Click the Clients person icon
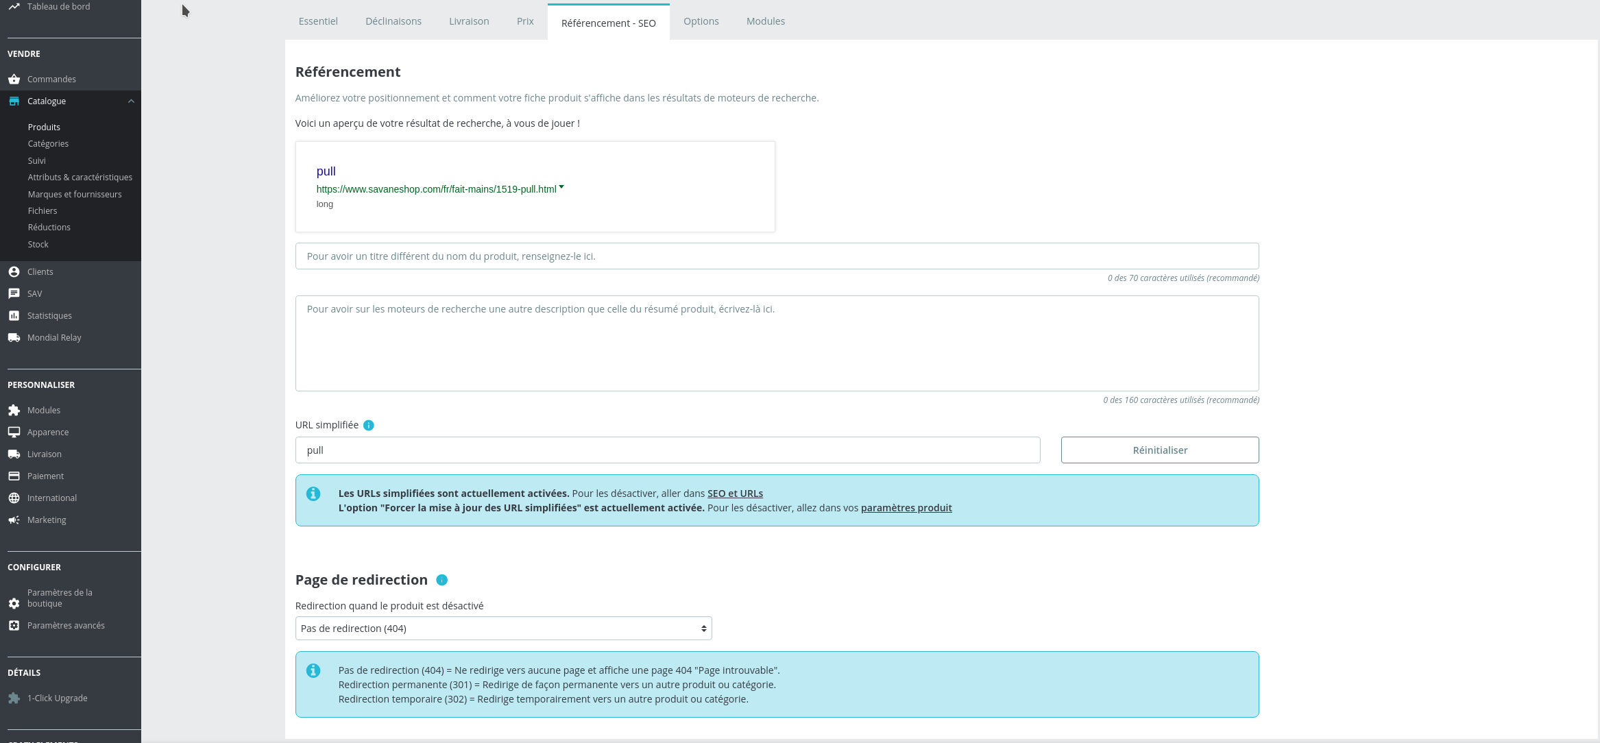Screen dimensions: 1600x743 [14, 272]
